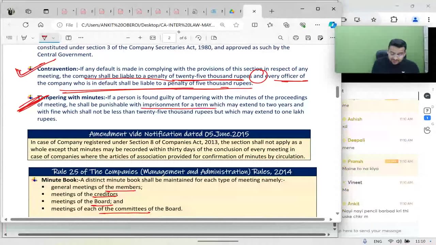Zoom in with the plus button
The image size is (436, 245).
tap(140, 38)
